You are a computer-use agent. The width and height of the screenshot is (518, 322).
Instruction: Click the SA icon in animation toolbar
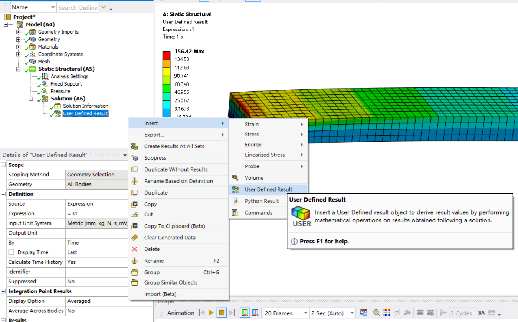(481, 313)
